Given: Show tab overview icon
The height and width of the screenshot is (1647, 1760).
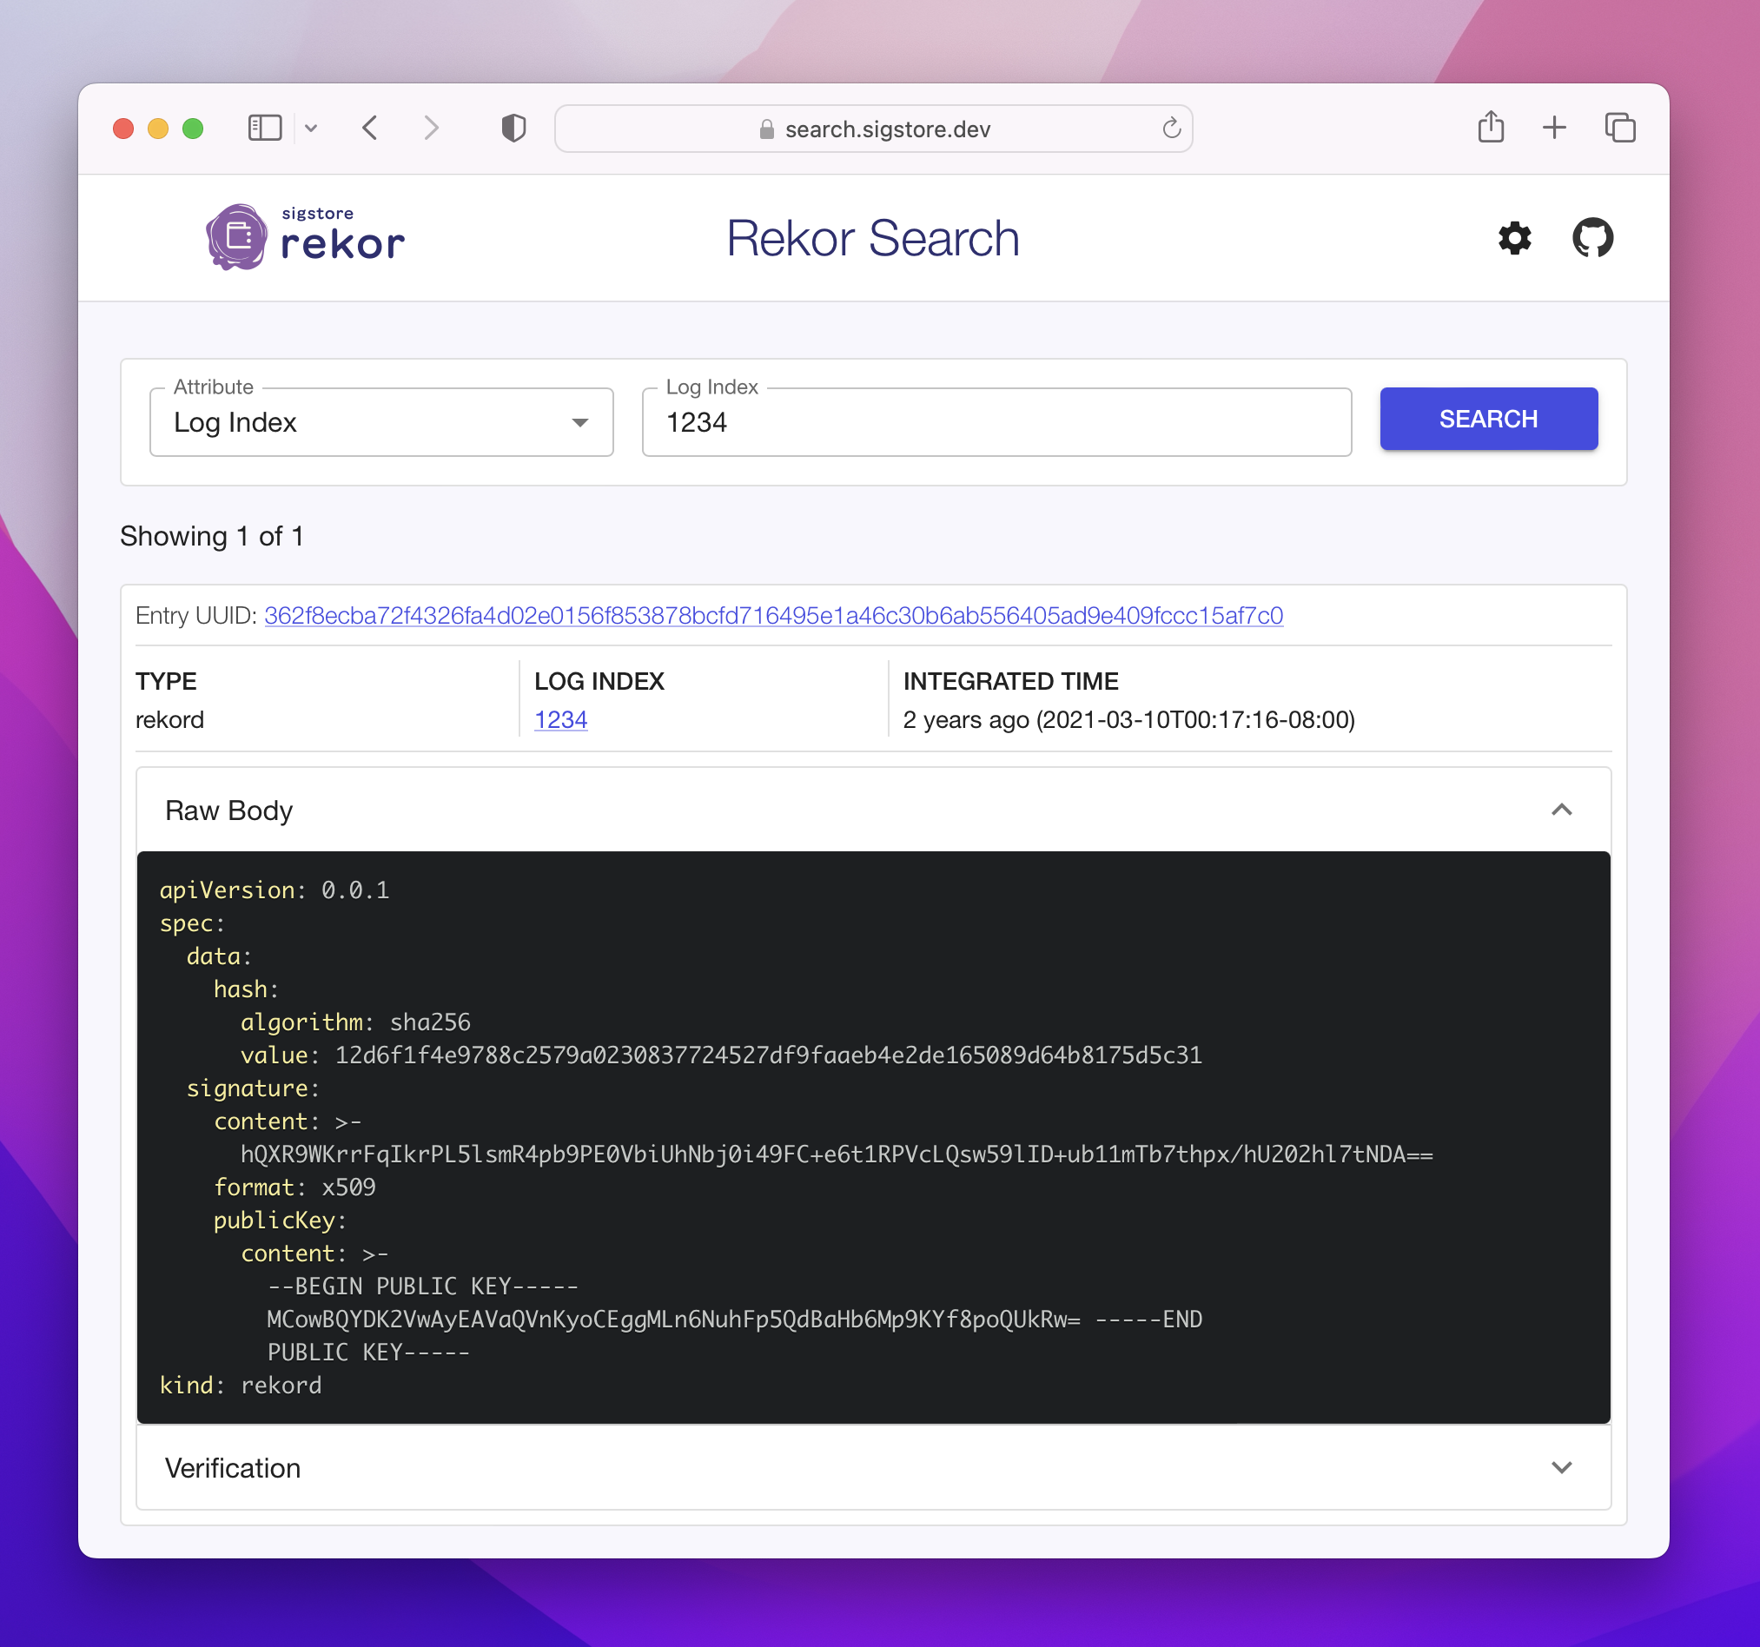Looking at the screenshot, I should coord(1619,129).
